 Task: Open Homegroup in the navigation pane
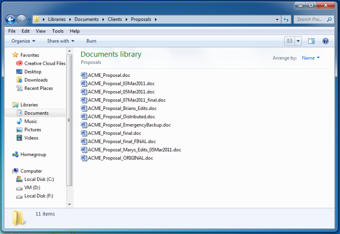[32, 154]
